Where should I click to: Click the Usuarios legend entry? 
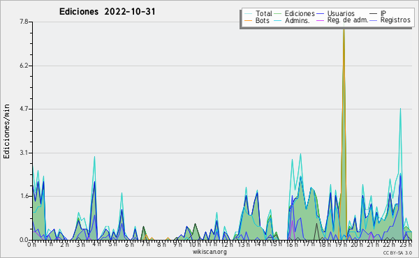336,13
